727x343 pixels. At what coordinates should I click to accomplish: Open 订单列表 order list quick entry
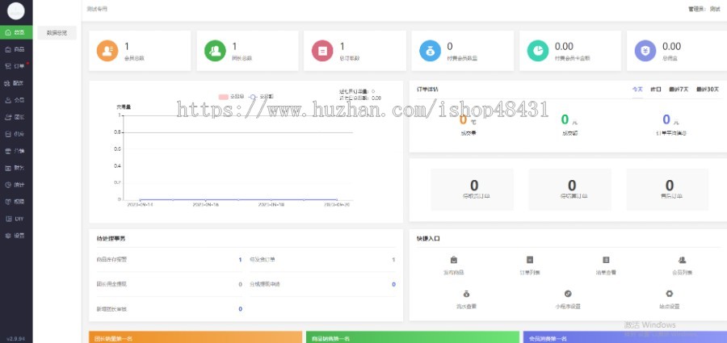(530, 266)
